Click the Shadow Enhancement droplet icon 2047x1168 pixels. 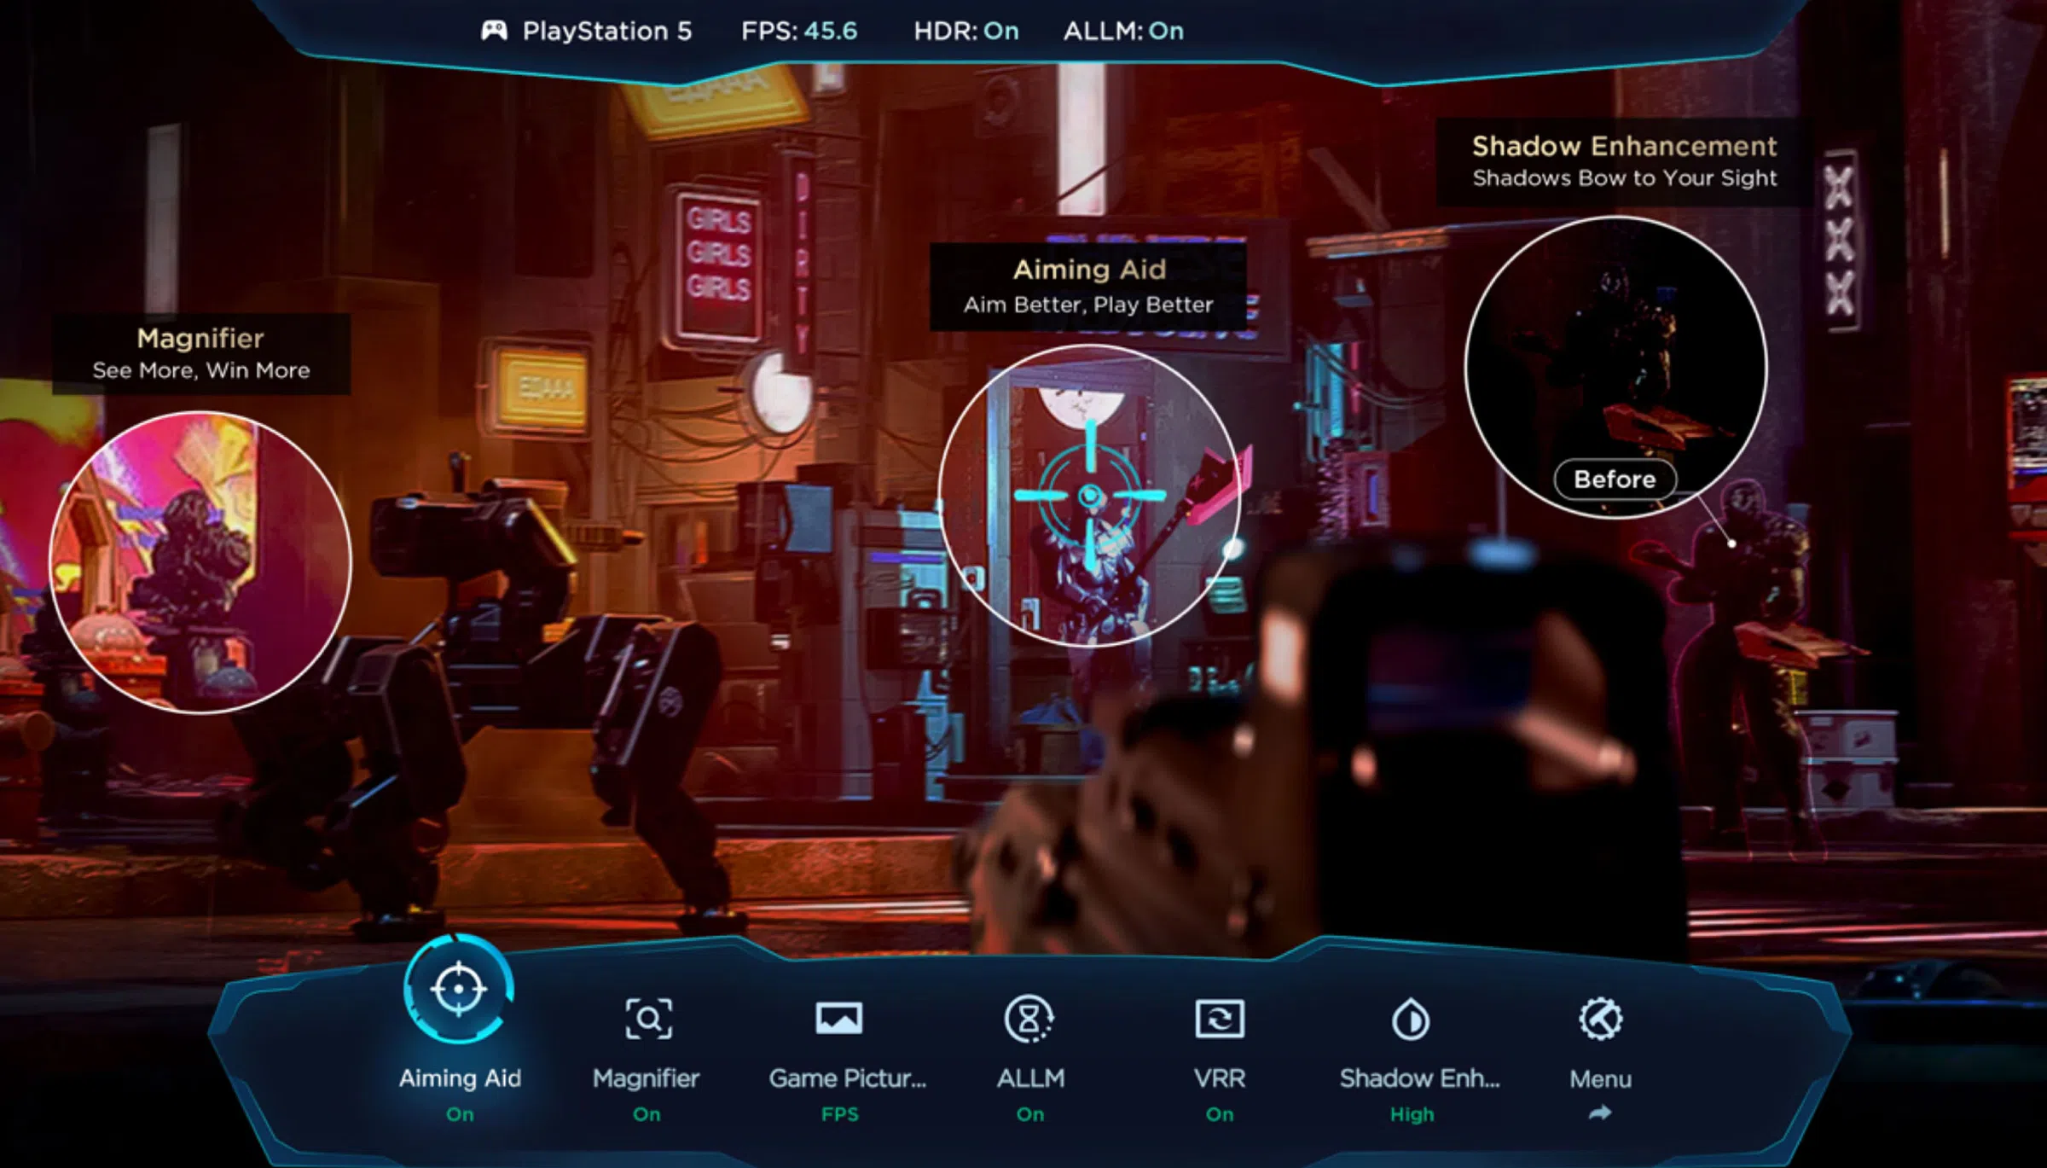tap(1411, 1019)
